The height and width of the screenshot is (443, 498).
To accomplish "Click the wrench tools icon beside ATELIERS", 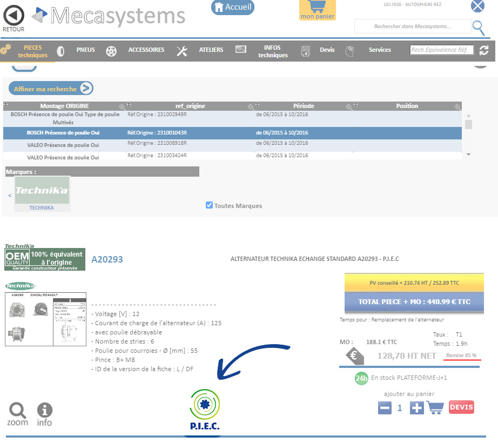I will pos(181,51).
